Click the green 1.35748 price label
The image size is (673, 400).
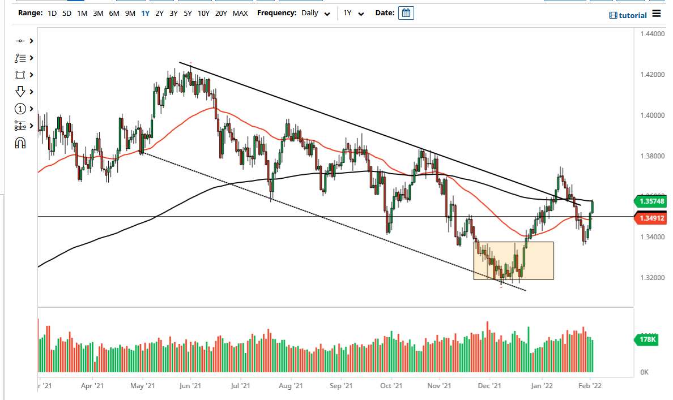click(650, 201)
